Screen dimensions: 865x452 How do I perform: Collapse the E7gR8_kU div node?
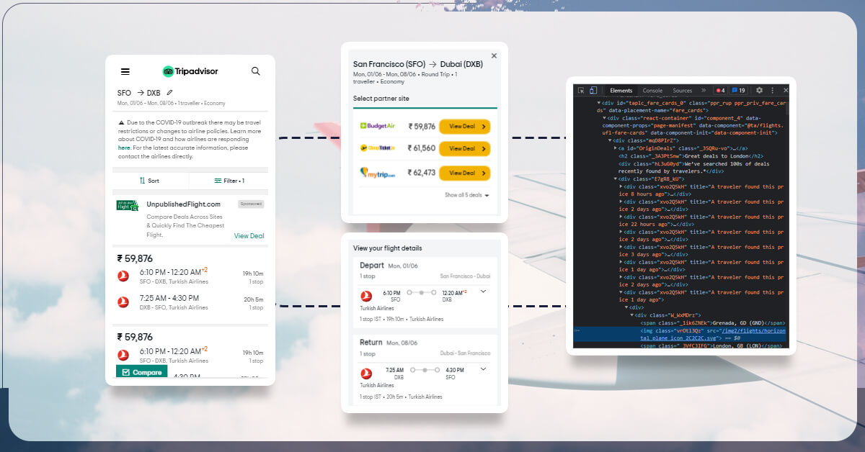616,178
